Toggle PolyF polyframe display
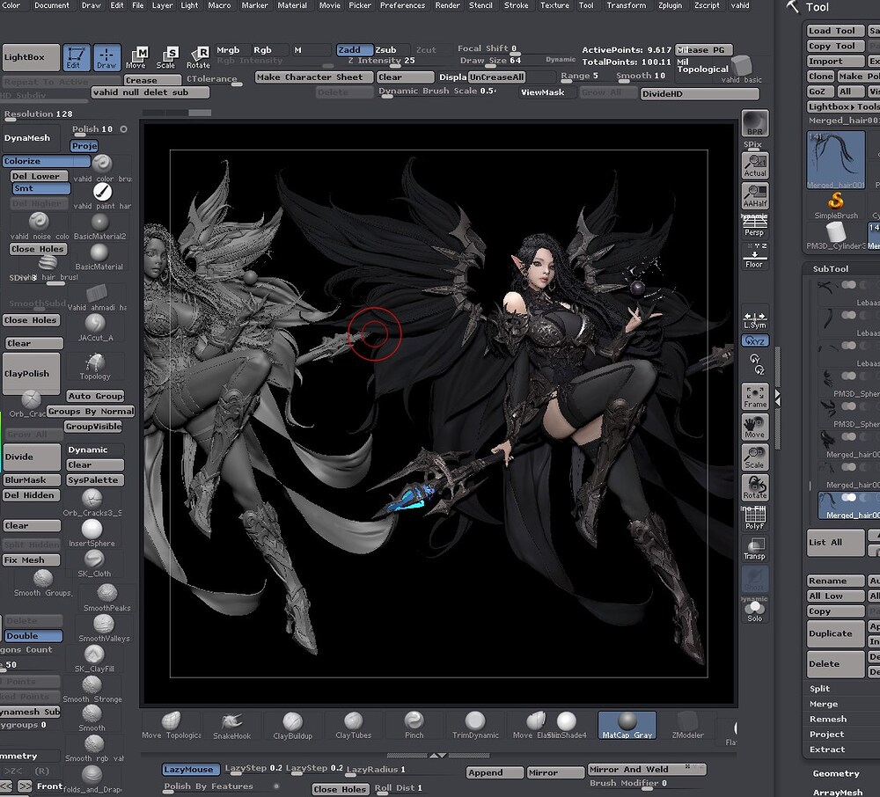The height and width of the screenshot is (797, 880). coord(755,517)
